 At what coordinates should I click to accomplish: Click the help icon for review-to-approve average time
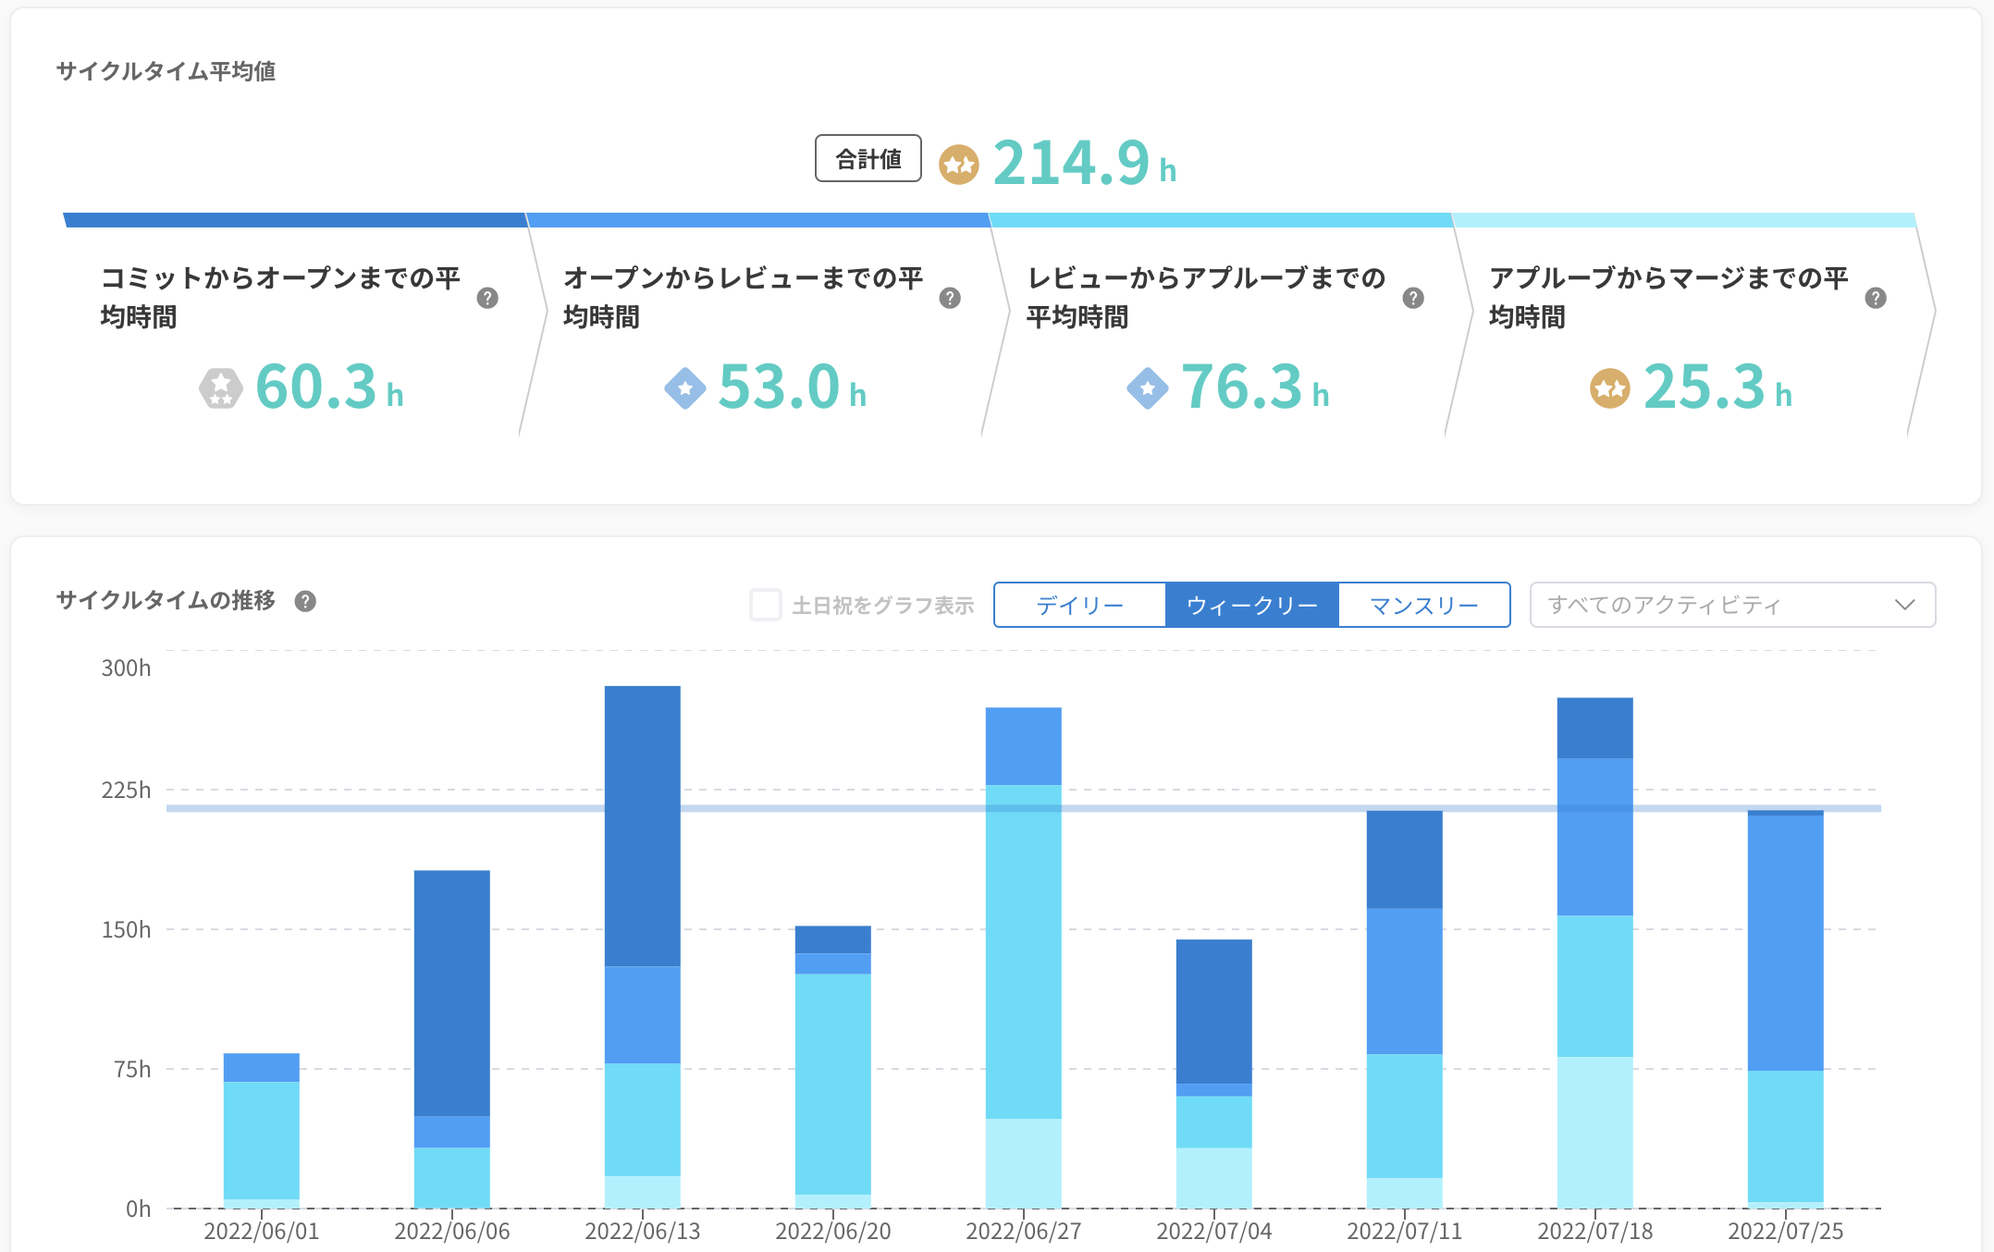pos(1413,298)
